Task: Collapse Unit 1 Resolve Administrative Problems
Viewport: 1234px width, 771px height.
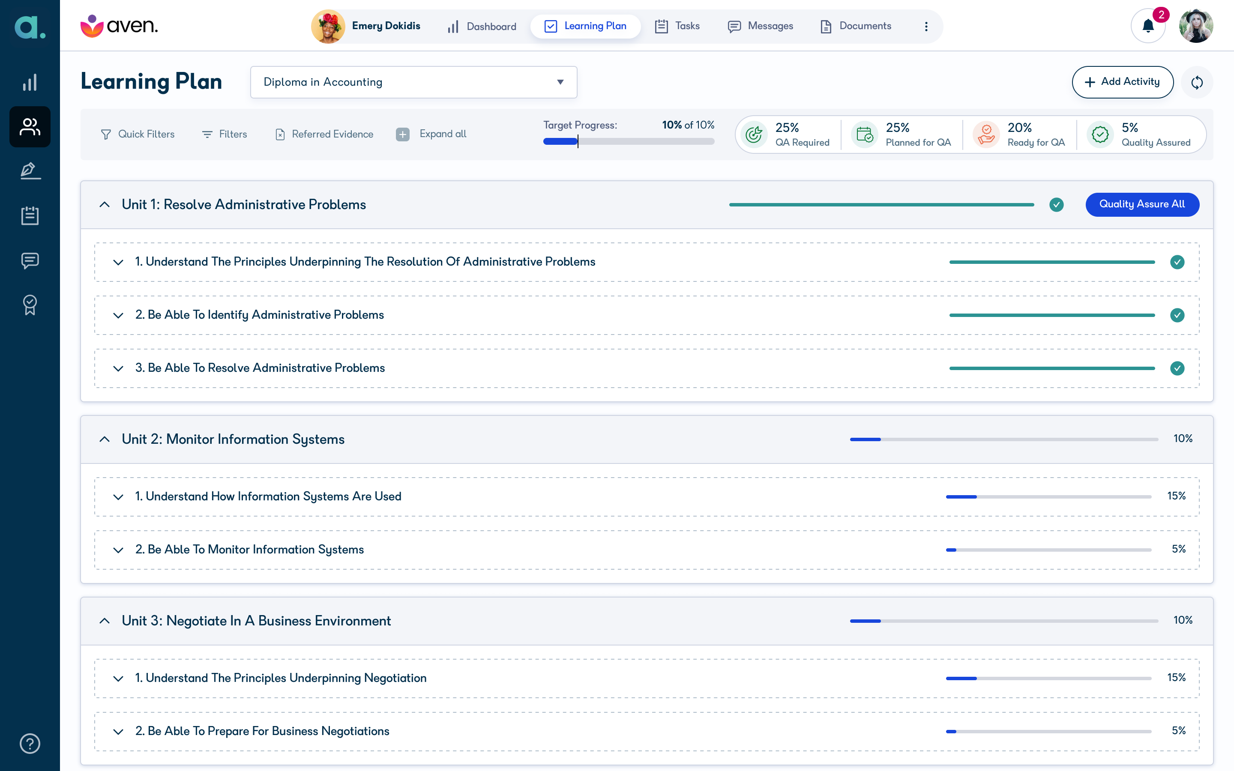Action: click(x=105, y=204)
